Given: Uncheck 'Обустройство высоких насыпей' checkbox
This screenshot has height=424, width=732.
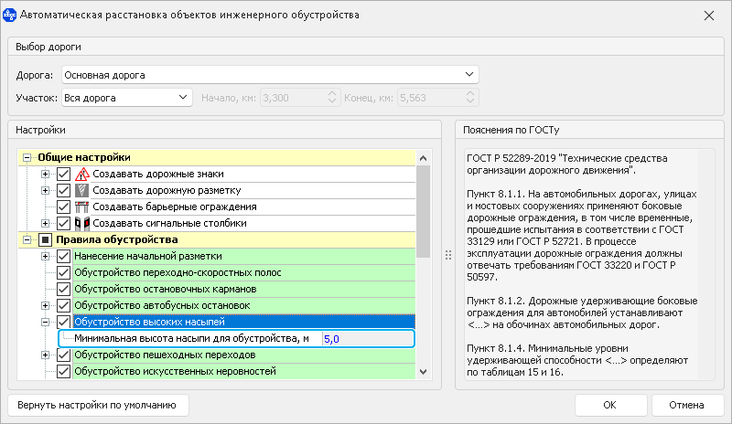Looking at the screenshot, I should point(63,322).
